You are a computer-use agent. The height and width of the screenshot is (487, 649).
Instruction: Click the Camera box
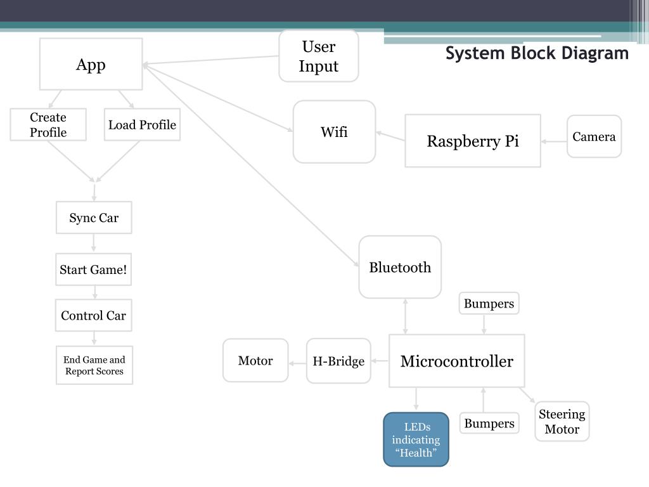pos(594,136)
